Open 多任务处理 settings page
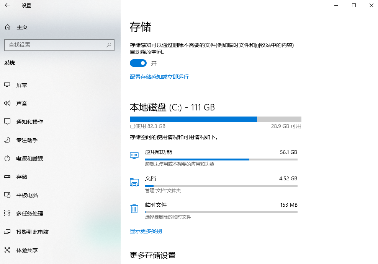The height and width of the screenshot is (264, 378). 60,213
